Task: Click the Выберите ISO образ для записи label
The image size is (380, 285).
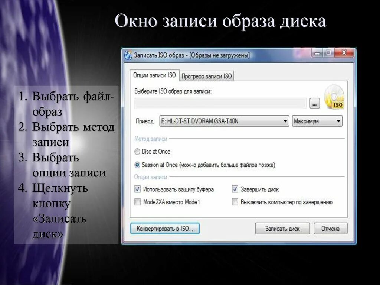Action: click(x=173, y=91)
